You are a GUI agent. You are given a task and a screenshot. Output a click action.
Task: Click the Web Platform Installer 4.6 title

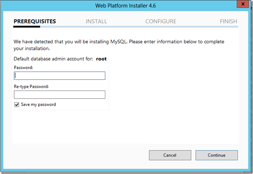tap(126, 5)
